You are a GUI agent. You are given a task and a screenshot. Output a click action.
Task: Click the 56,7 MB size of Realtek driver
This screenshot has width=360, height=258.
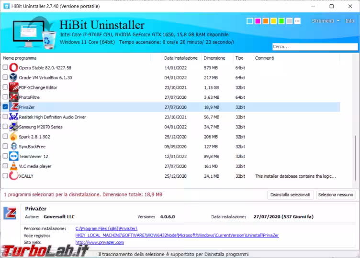212,117
